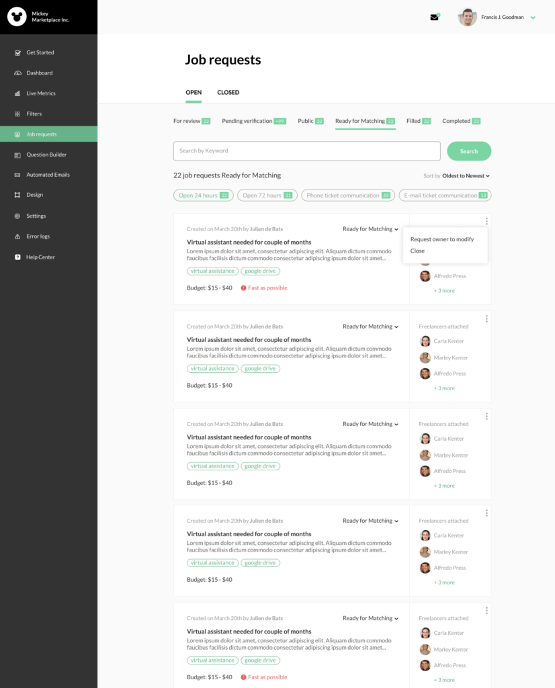Choose Close in the card popup menu

click(417, 251)
